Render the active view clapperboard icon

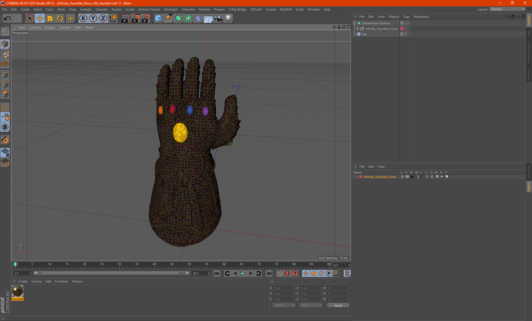tap(125, 18)
